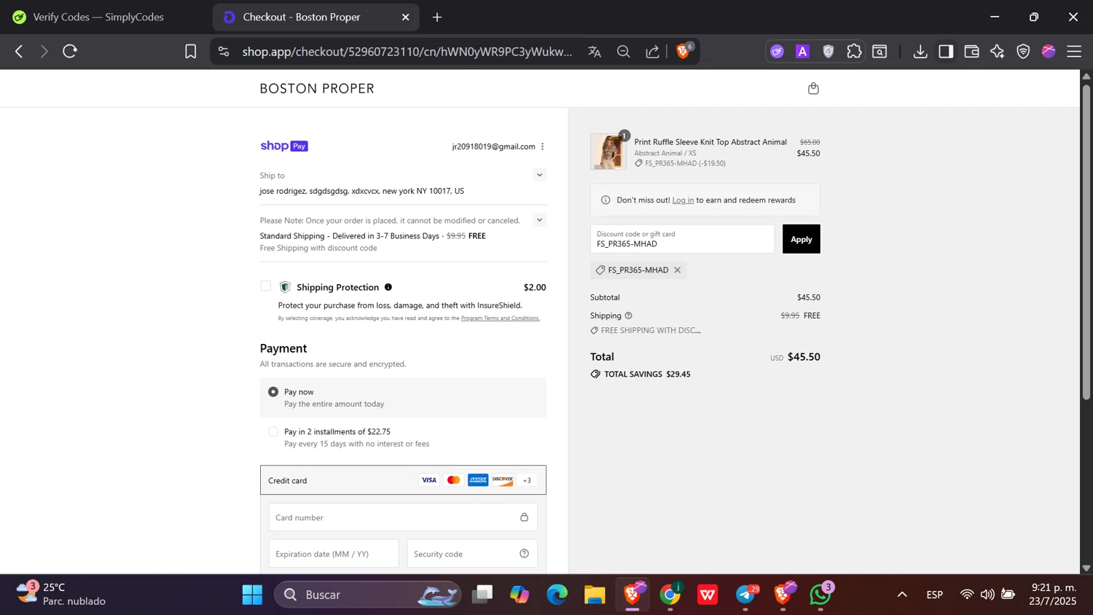
Task: Open the browser extensions puzzle icon
Action: (854, 52)
